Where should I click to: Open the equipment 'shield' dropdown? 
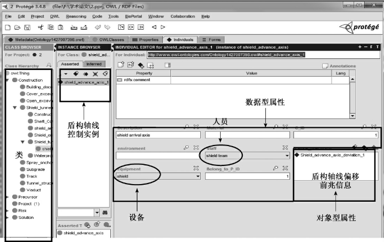coord(198,176)
